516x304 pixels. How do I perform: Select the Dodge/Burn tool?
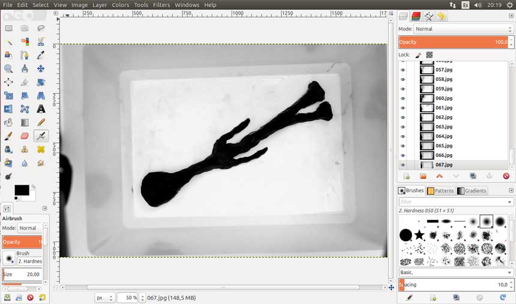(x=8, y=176)
